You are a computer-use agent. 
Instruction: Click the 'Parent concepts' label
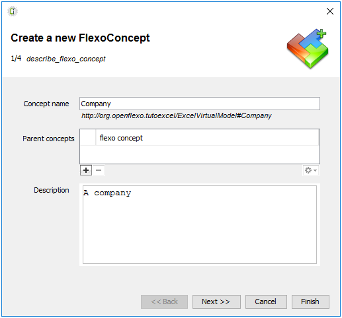48,139
